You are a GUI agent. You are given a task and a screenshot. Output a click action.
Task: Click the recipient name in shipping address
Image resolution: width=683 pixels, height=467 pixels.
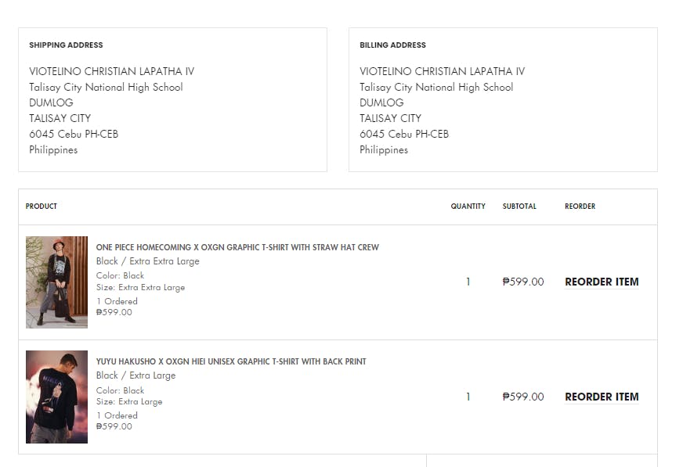111,71
